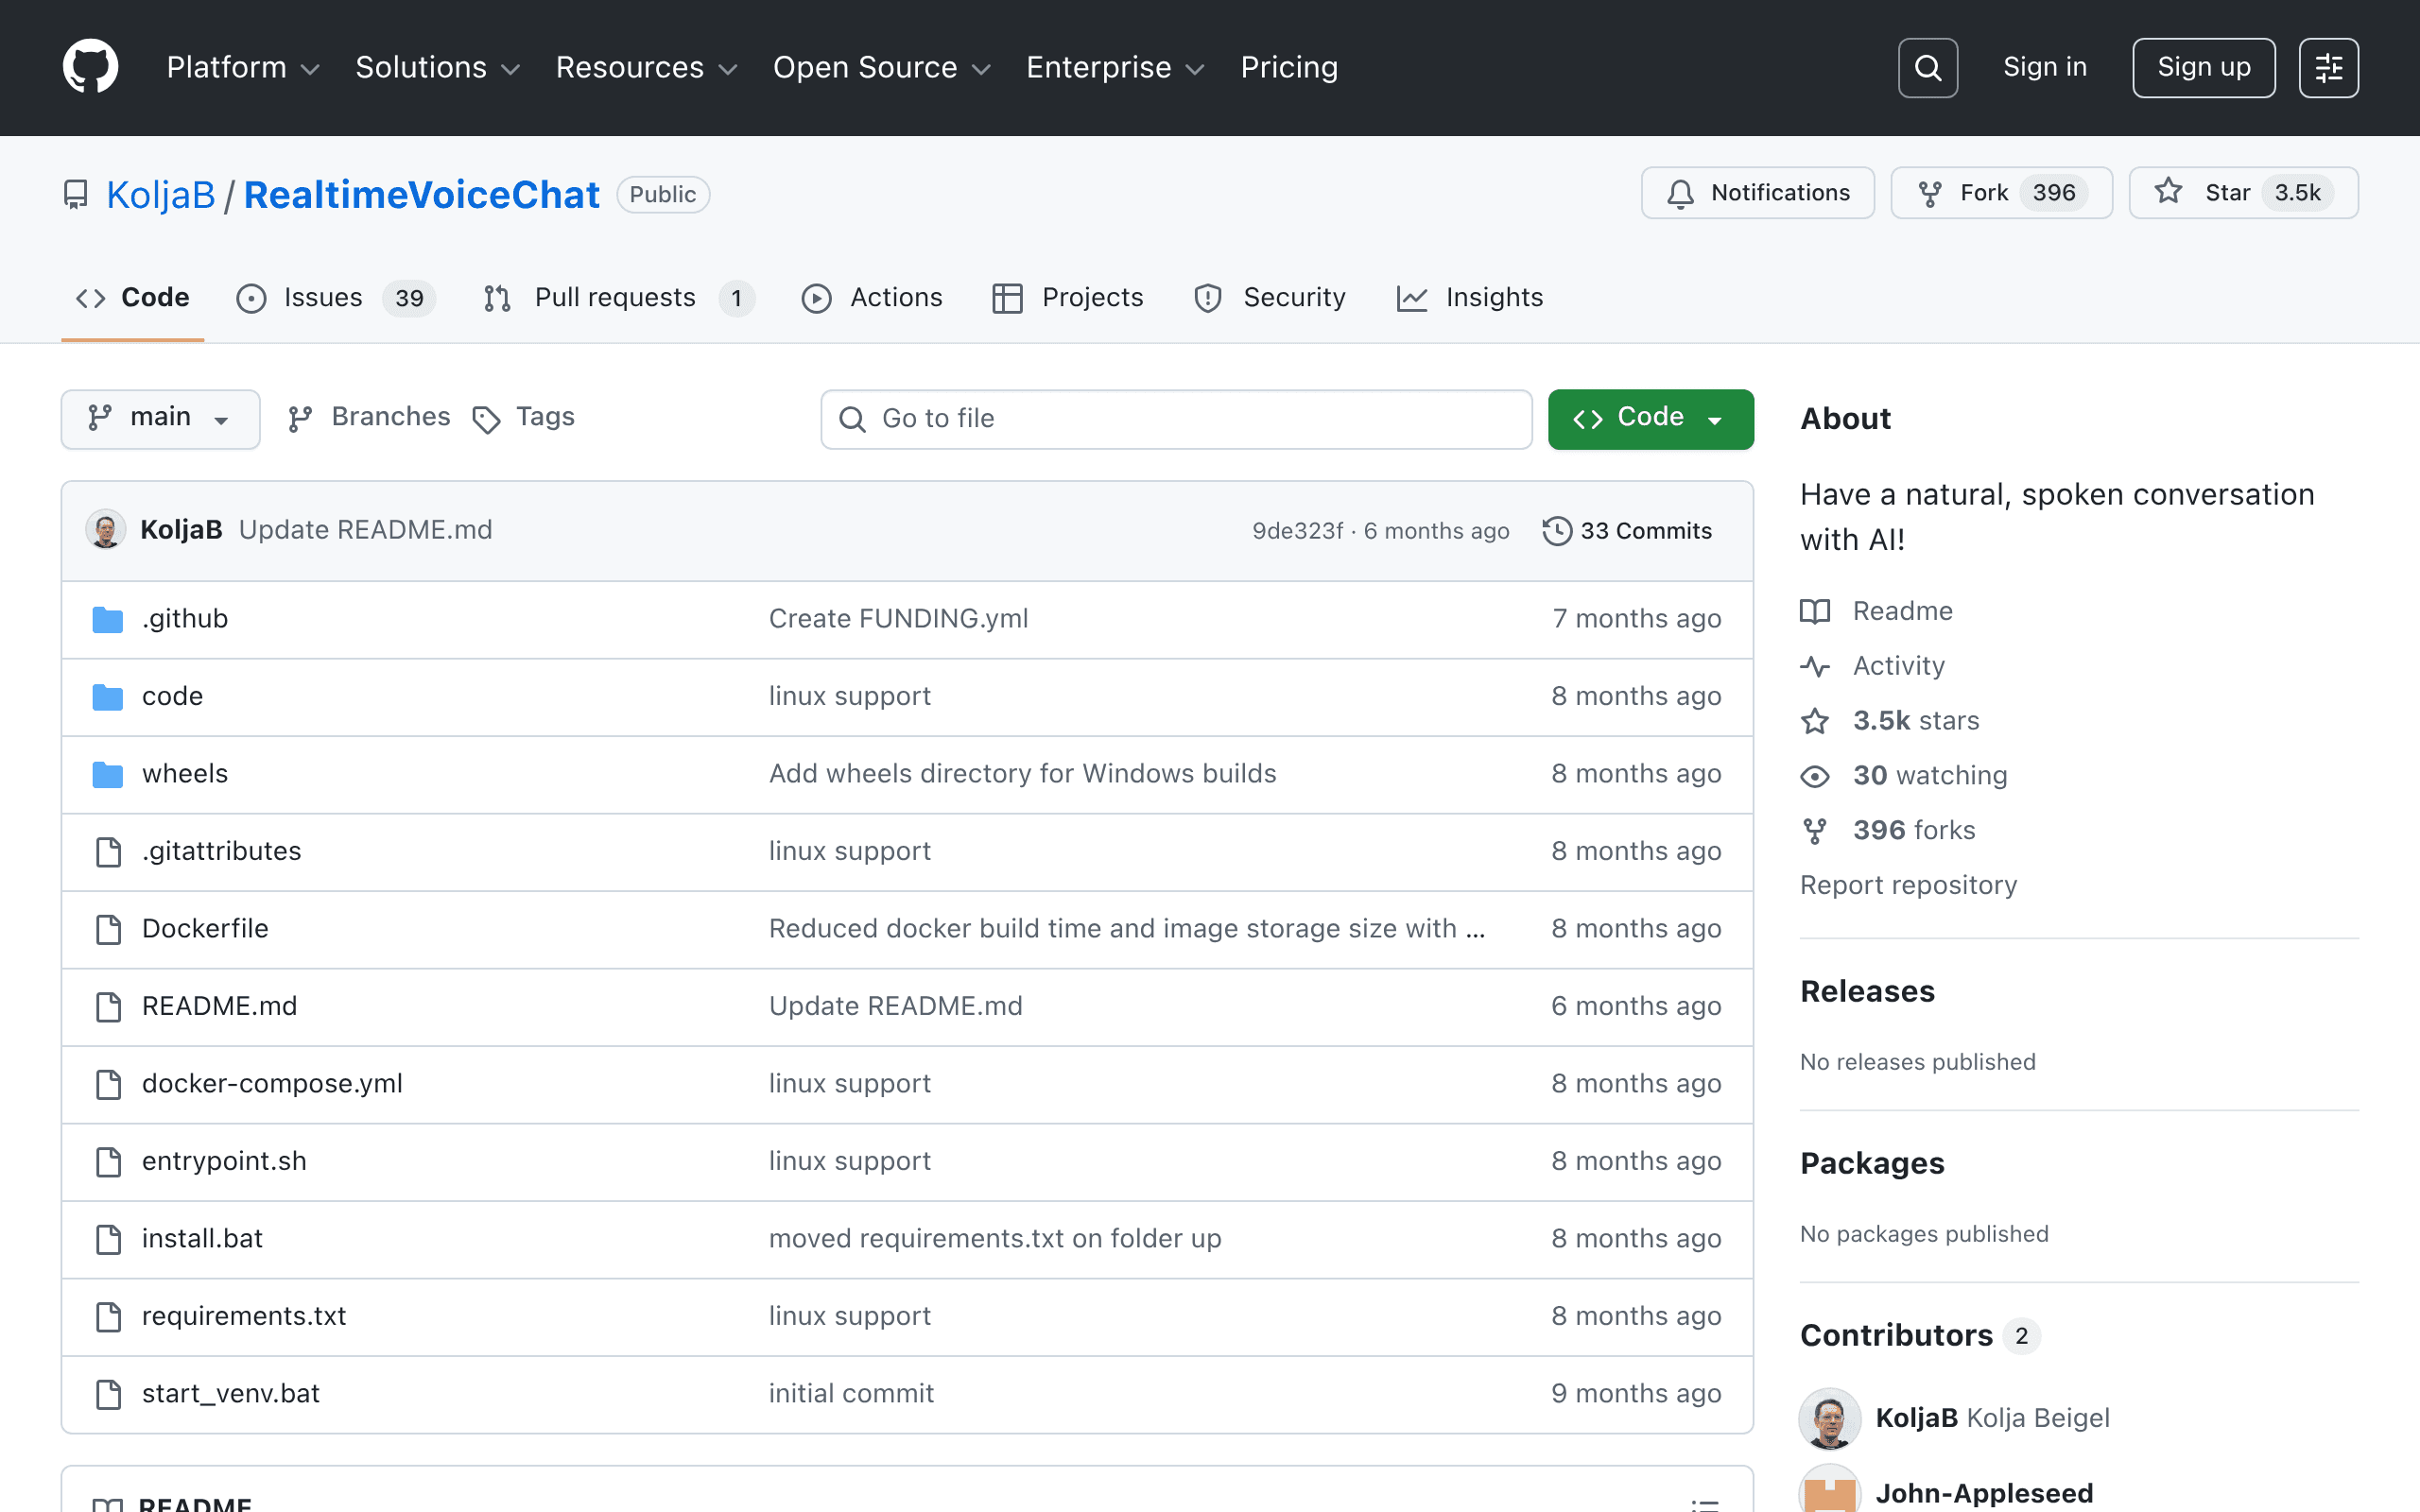Fork the repository with fork icon
The image size is (2420, 1512).
2001,193
